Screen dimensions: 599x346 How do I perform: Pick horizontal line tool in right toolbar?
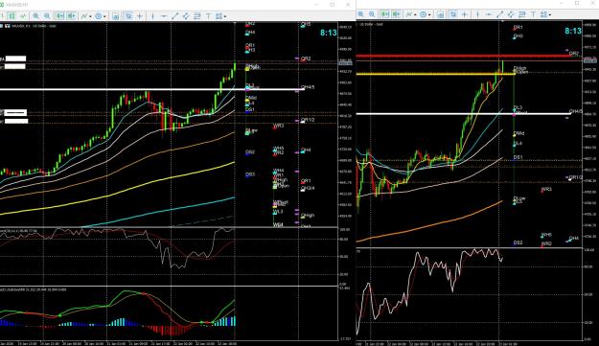coord(489,14)
